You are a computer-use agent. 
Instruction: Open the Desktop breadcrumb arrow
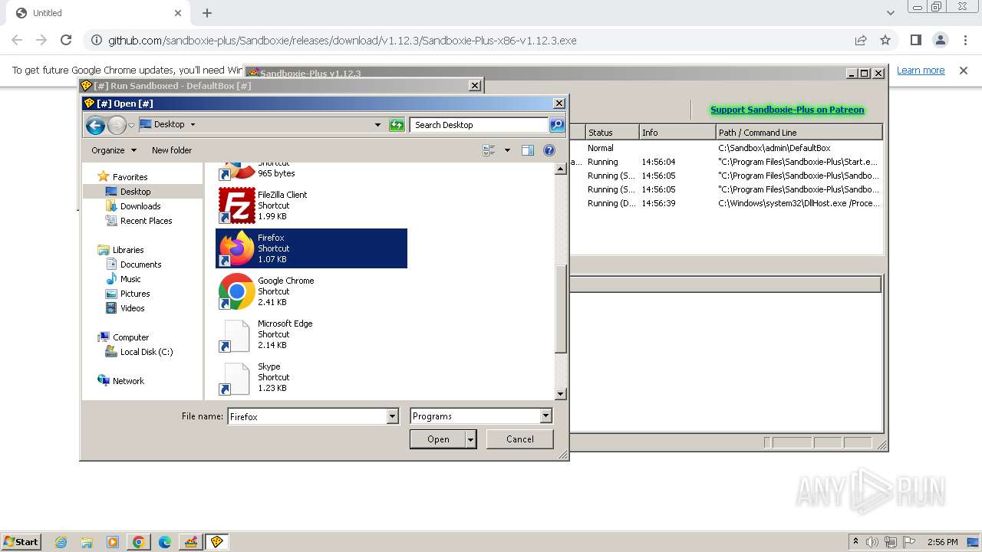coord(193,124)
